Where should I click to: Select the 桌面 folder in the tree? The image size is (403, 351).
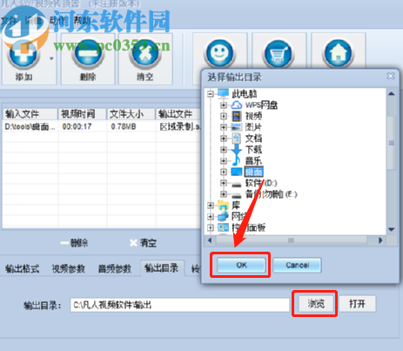coord(254,172)
